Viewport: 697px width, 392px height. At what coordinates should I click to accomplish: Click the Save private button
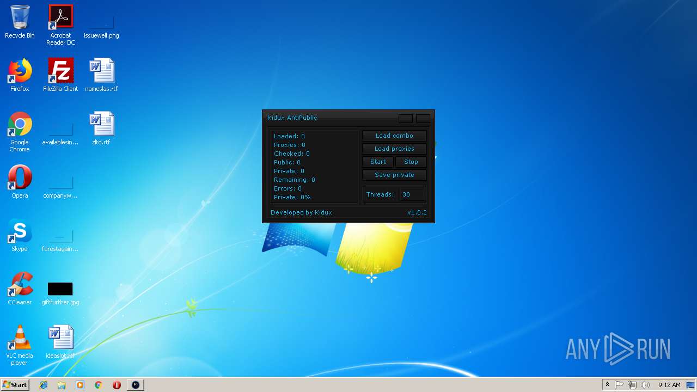click(x=394, y=175)
